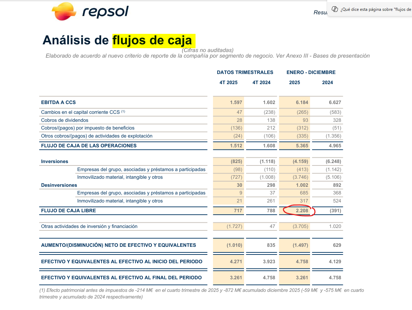Image resolution: width=412 pixels, height=310 pixels.
Task: Click the Copilot icon in the suggestion popup
Action: point(334,9)
